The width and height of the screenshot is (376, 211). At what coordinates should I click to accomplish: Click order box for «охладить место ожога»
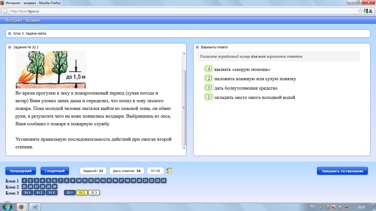209,97
